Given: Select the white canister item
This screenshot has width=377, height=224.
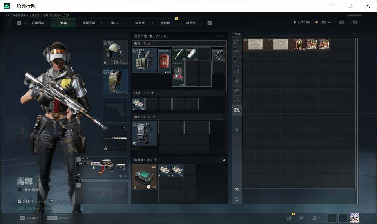Looking at the screenshot, I should coord(191,54).
